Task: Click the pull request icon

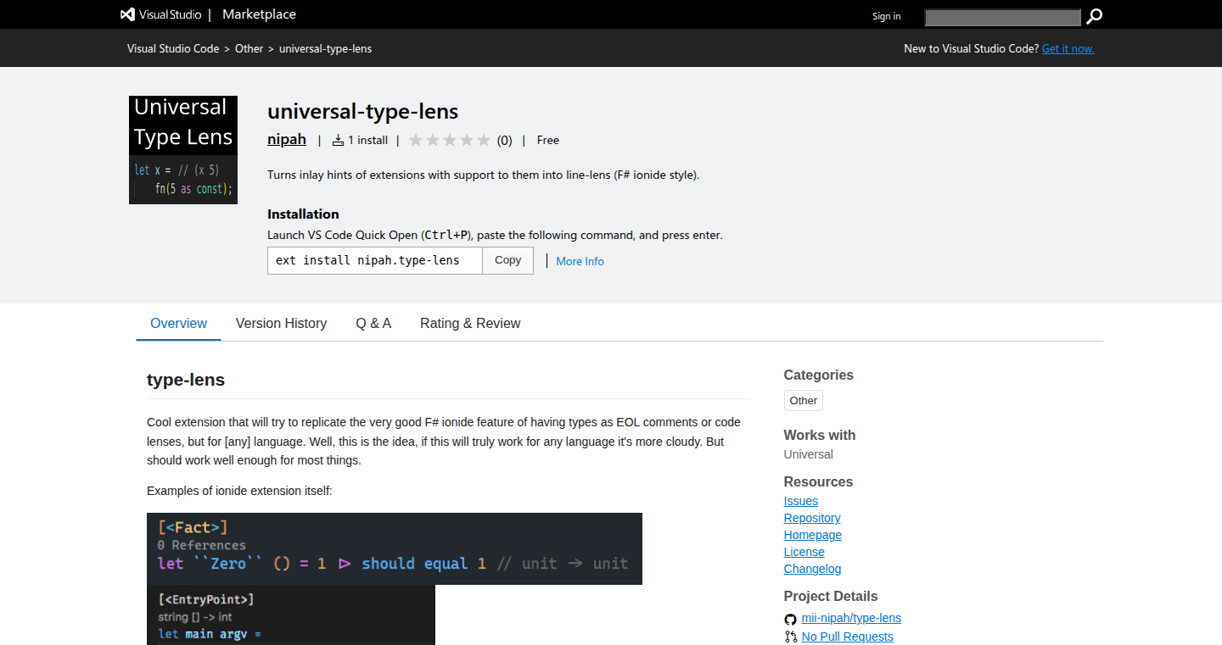Action: 791,637
